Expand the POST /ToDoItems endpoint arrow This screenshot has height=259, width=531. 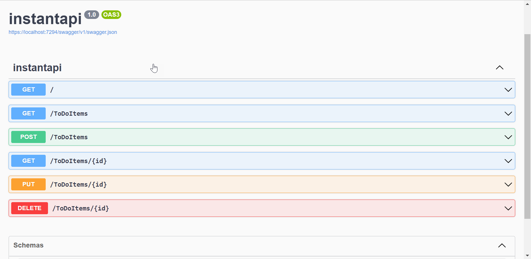coord(508,137)
